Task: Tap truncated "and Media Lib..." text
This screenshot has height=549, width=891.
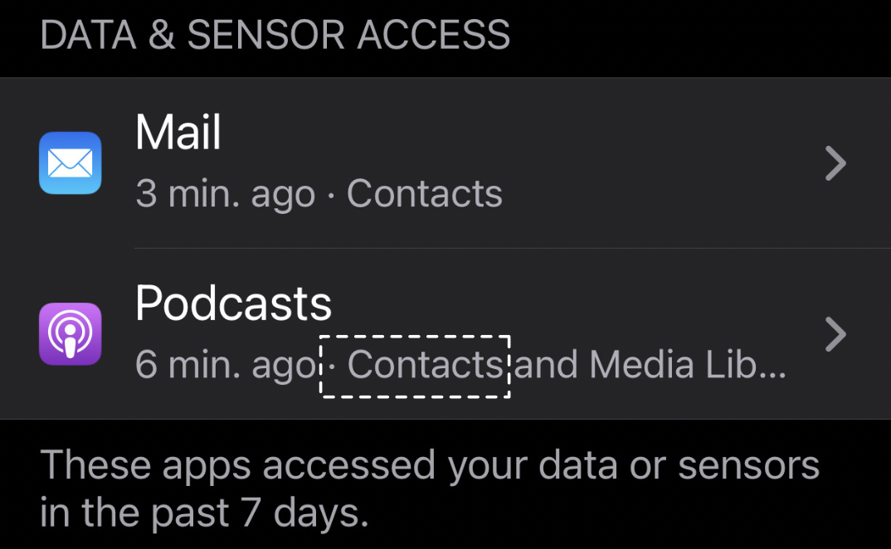Action: coord(650,365)
